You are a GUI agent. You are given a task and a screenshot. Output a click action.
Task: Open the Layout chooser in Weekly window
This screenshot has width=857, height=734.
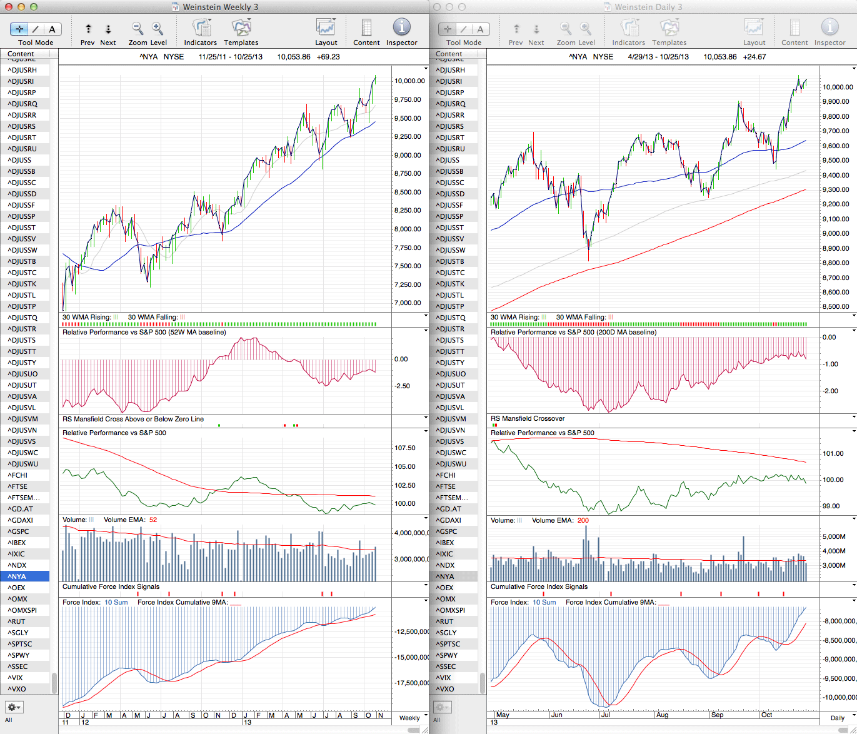326,28
